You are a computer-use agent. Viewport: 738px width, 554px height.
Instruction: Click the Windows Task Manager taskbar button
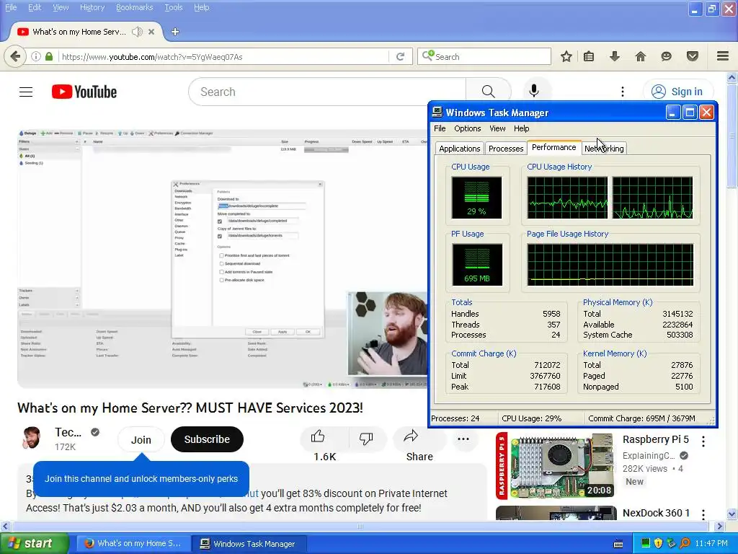[x=250, y=544]
